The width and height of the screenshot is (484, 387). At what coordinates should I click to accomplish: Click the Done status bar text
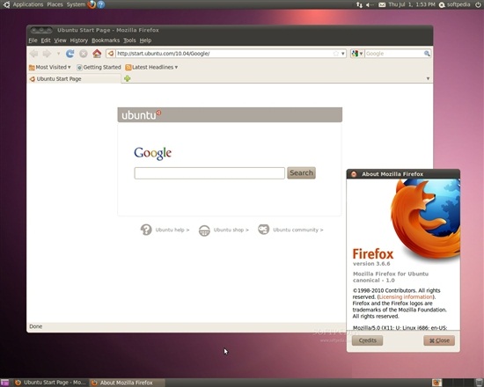pos(36,326)
